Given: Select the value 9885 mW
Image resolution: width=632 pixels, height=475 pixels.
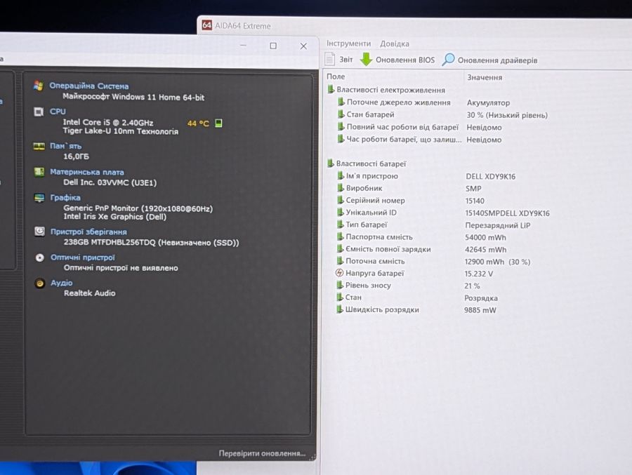Looking at the screenshot, I should 480,310.
